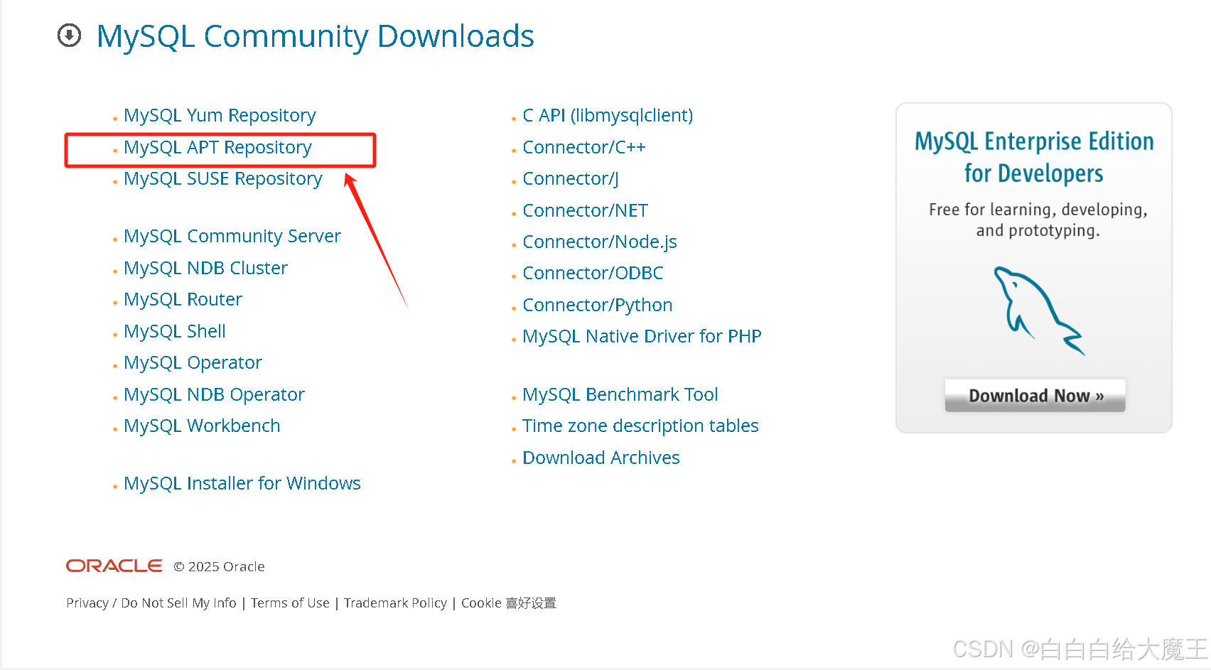Screen dimensions: 1211x670
Task: Open the MySQL Operator link
Action: 193,362
